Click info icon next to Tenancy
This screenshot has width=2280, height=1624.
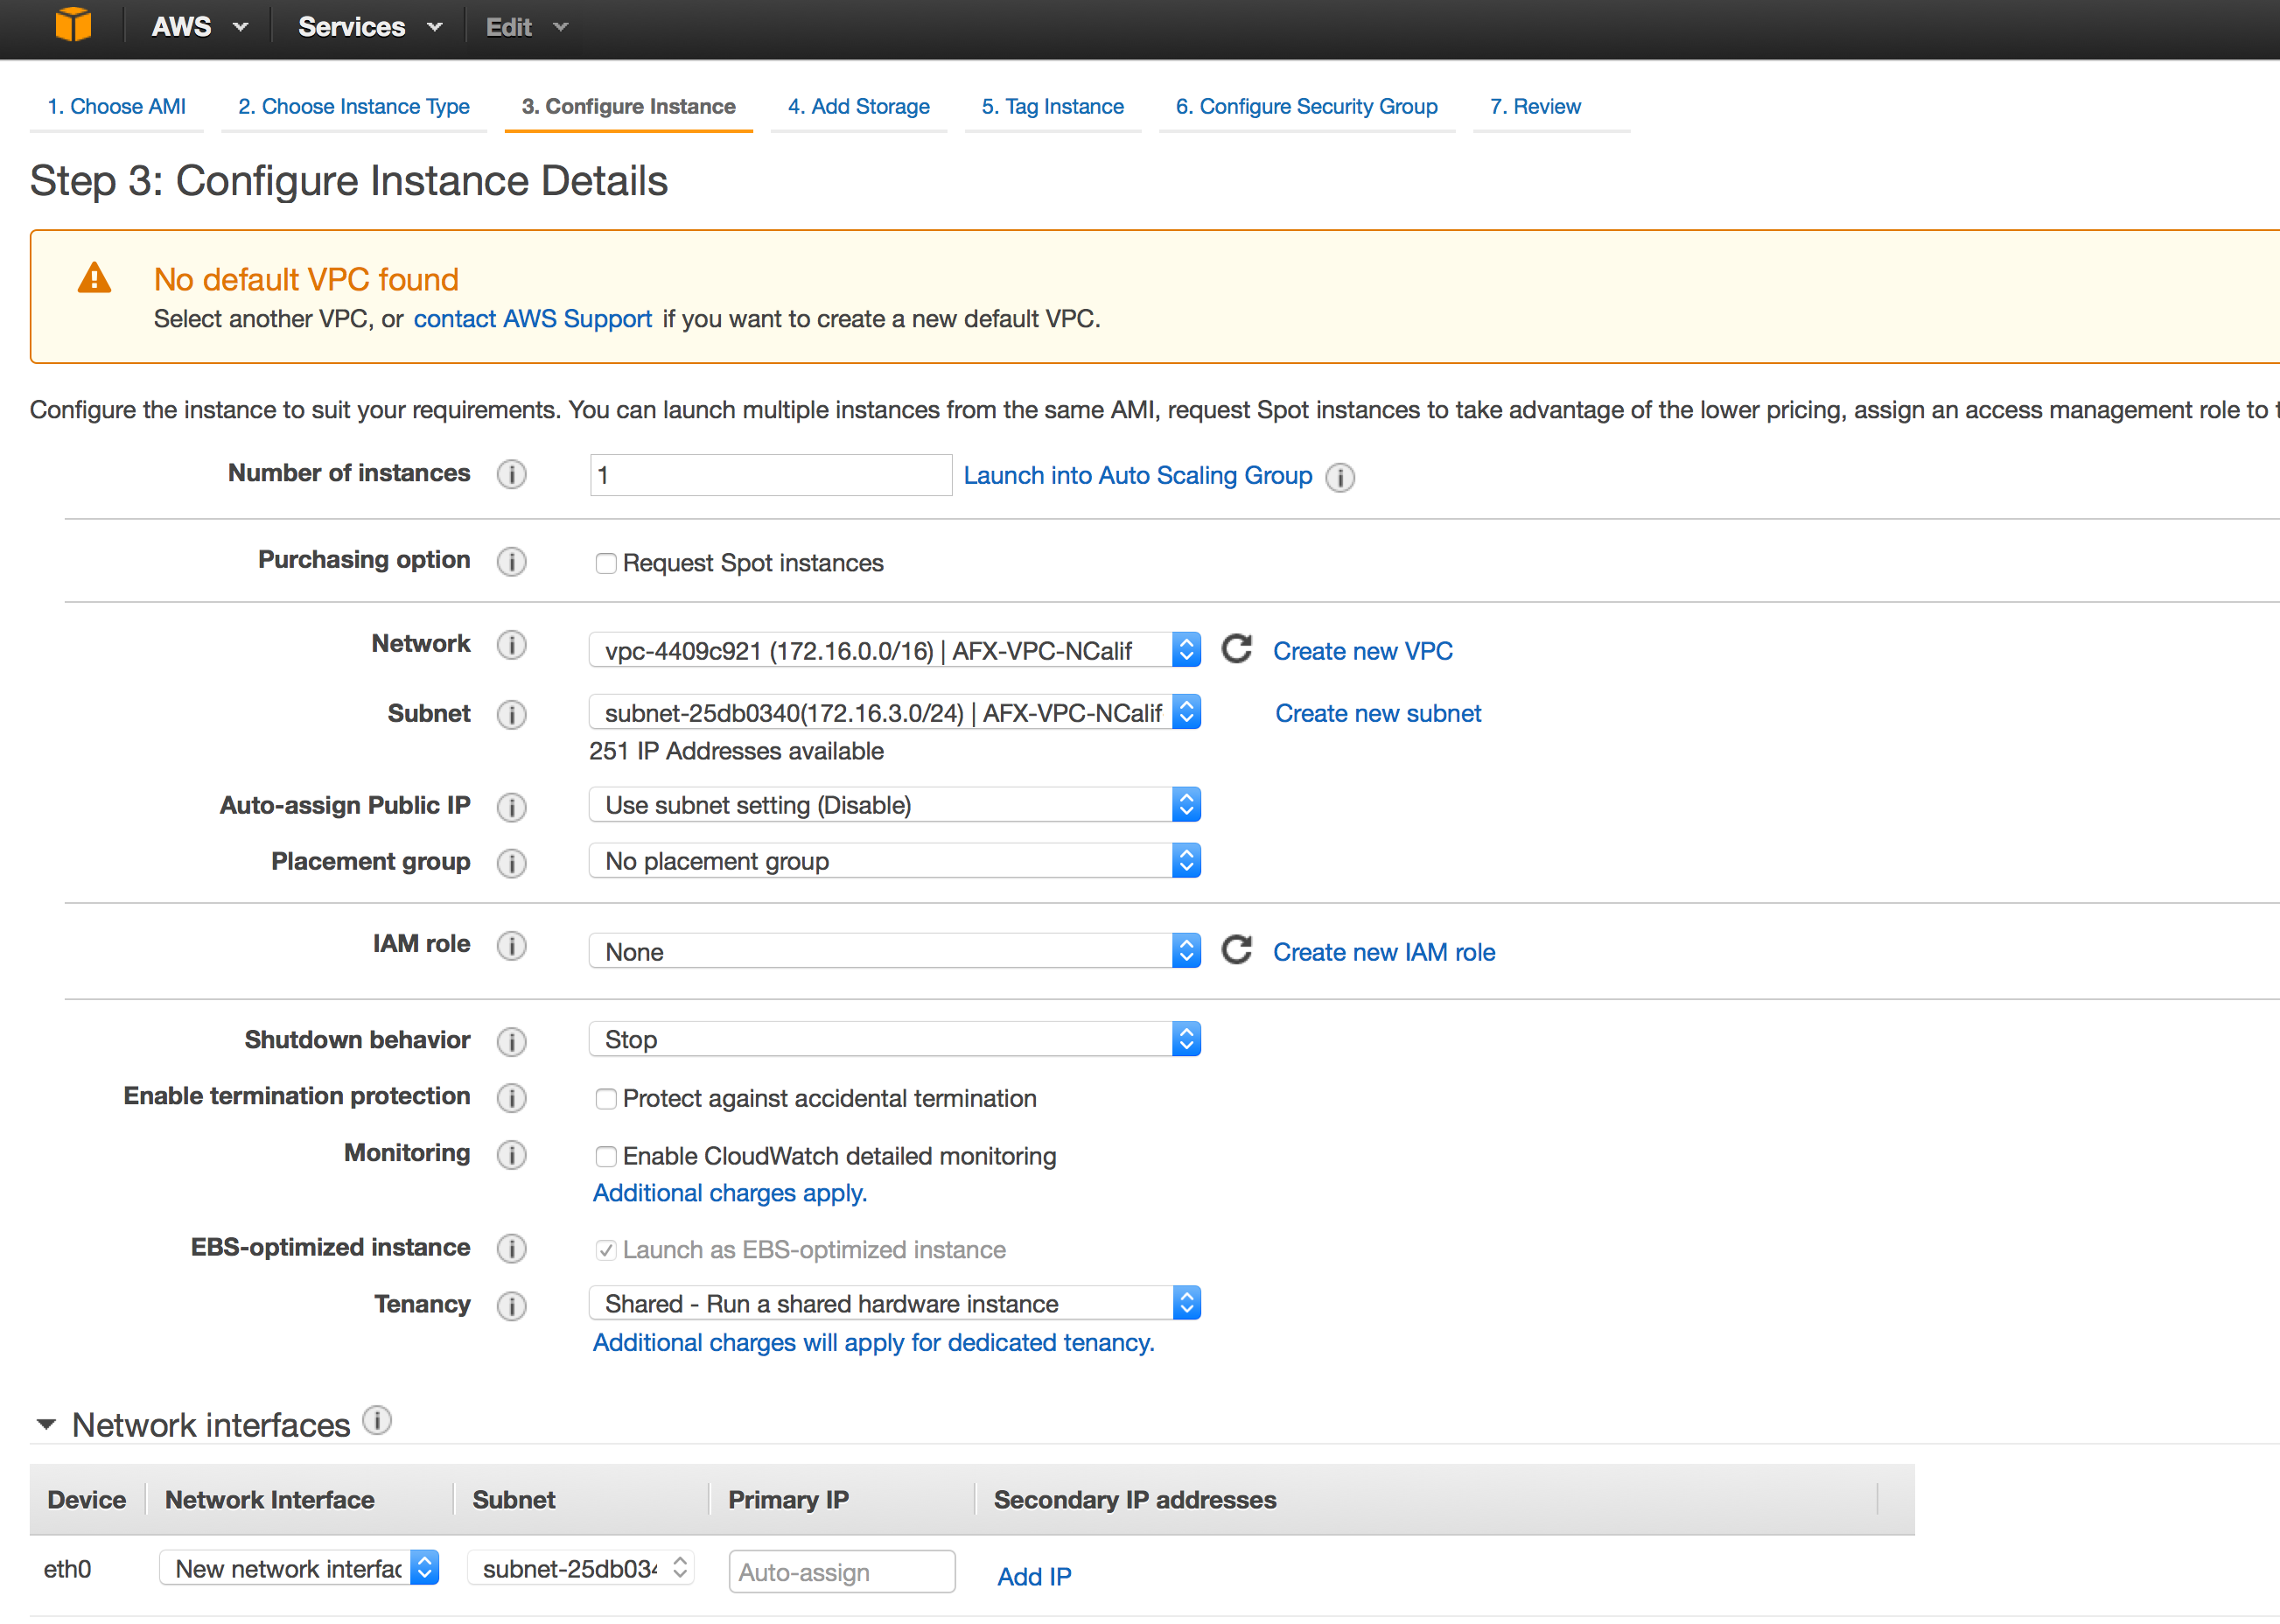point(511,1306)
